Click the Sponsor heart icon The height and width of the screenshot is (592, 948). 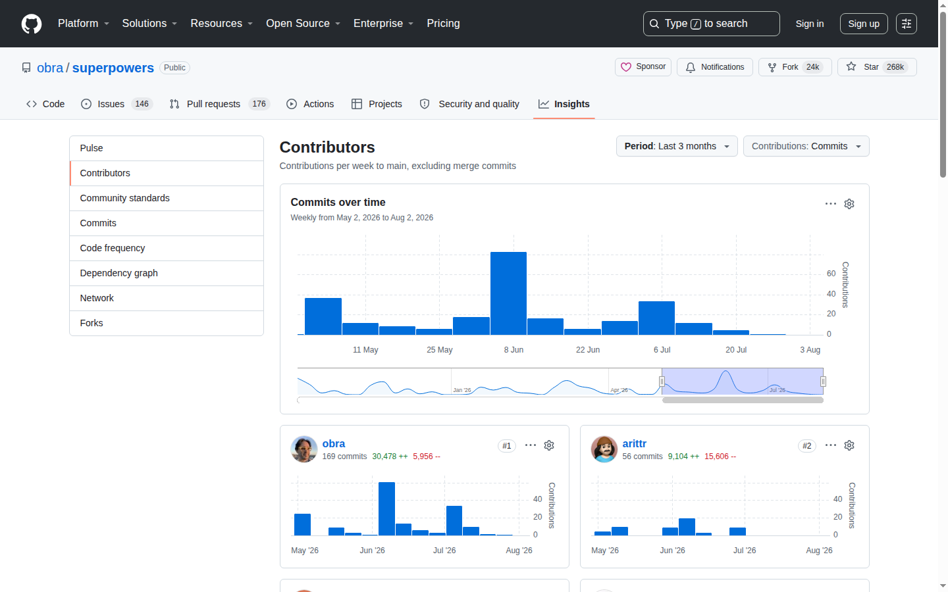pos(626,67)
